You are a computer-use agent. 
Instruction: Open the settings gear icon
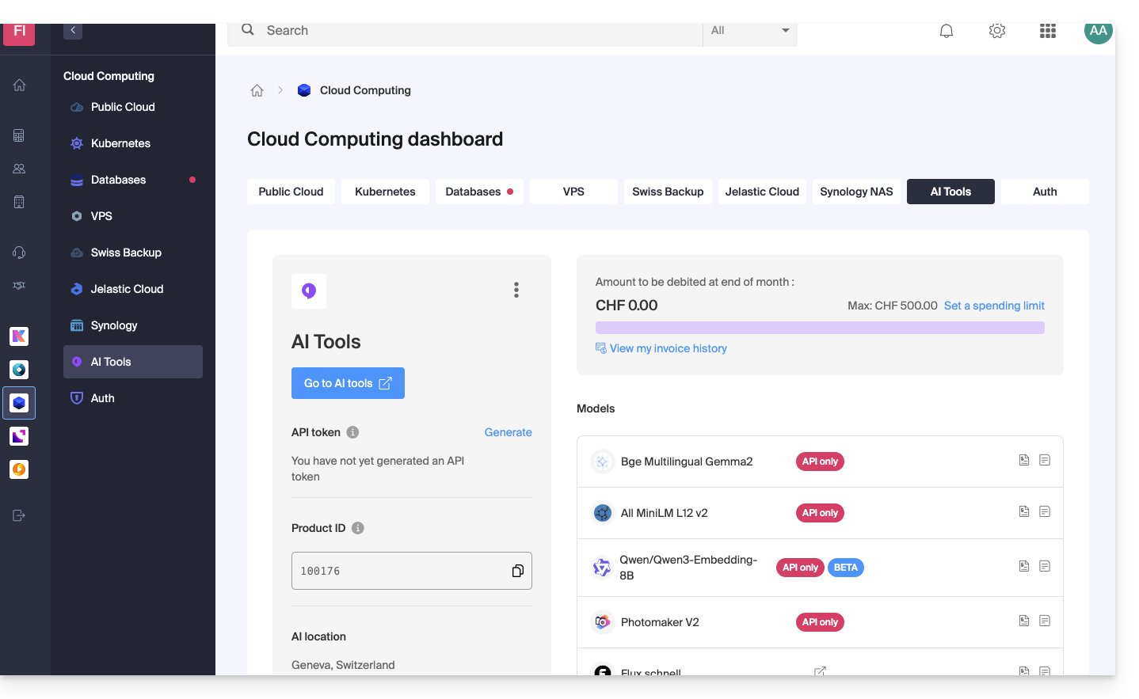996,31
